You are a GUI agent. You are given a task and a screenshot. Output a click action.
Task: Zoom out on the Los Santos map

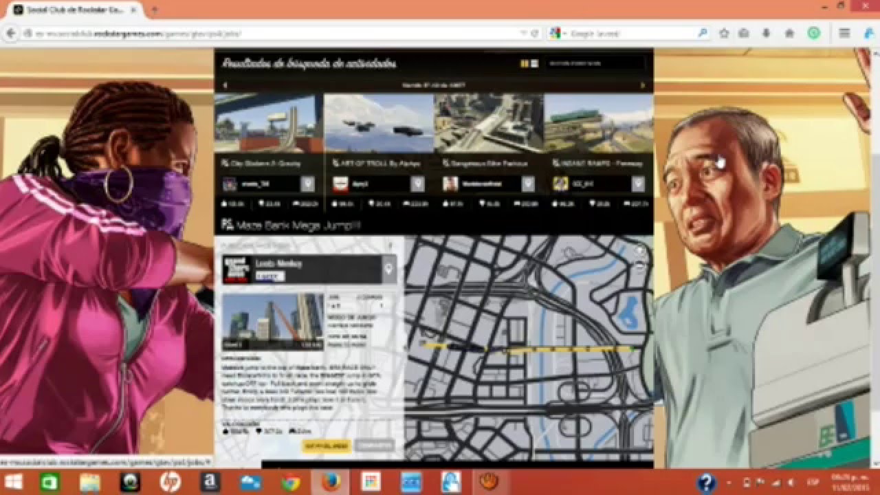click(641, 265)
